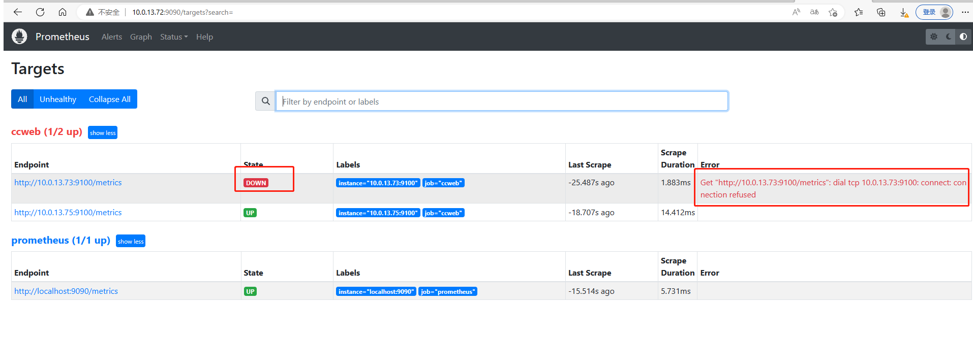Click the translate page icon
The height and width of the screenshot is (337, 973).
click(814, 12)
